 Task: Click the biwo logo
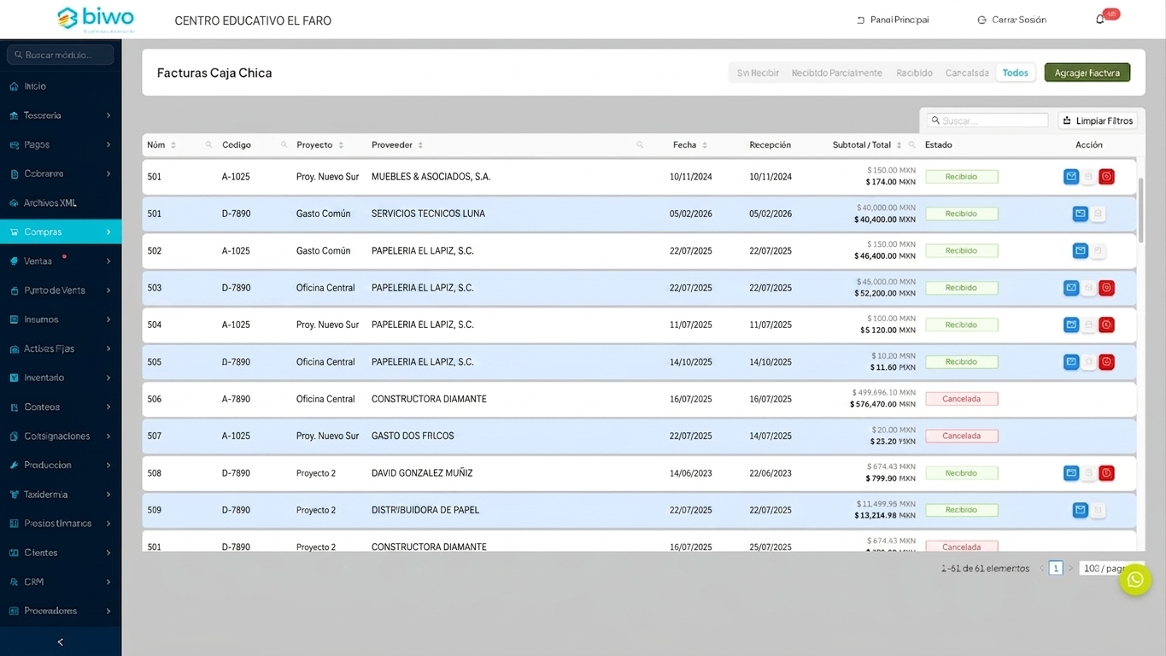[95, 19]
